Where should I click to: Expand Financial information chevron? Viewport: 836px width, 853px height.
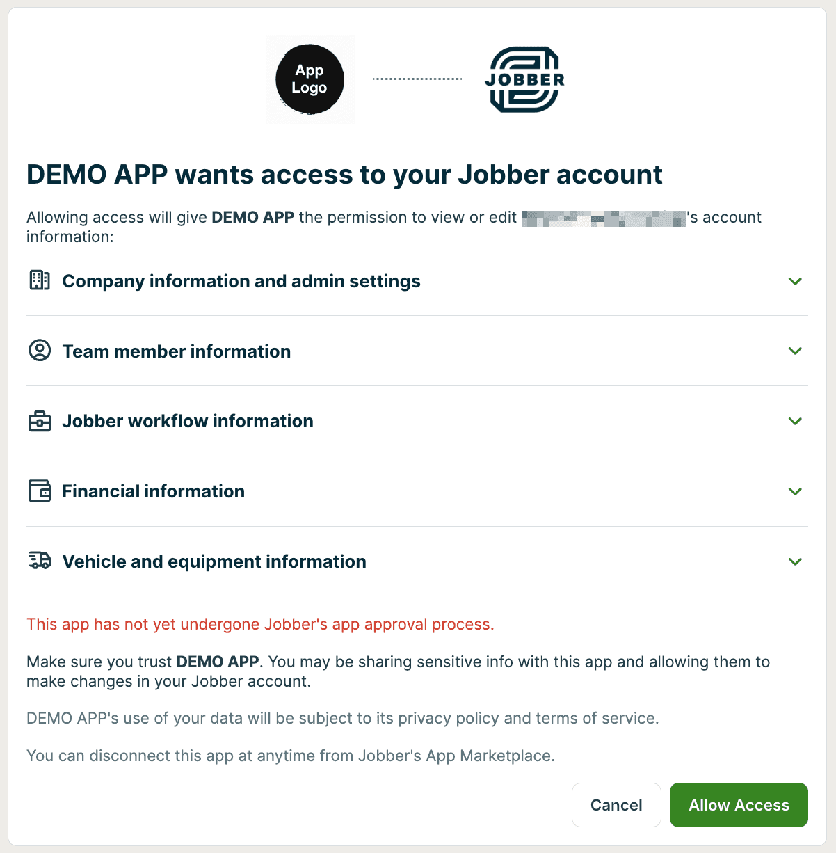point(795,491)
